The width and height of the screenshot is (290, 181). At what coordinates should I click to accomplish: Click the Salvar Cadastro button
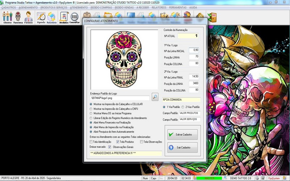click(182, 134)
